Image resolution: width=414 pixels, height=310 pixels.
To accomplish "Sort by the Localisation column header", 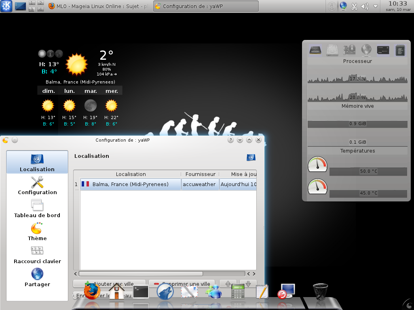I will [x=131, y=174].
